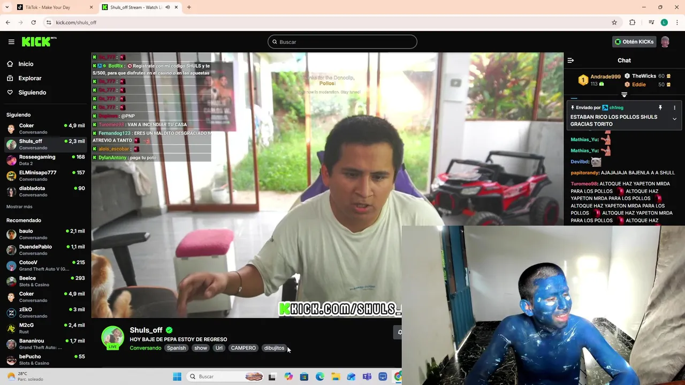
Task: Click TheWicks in gift leaderboard
Action: click(644, 76)
